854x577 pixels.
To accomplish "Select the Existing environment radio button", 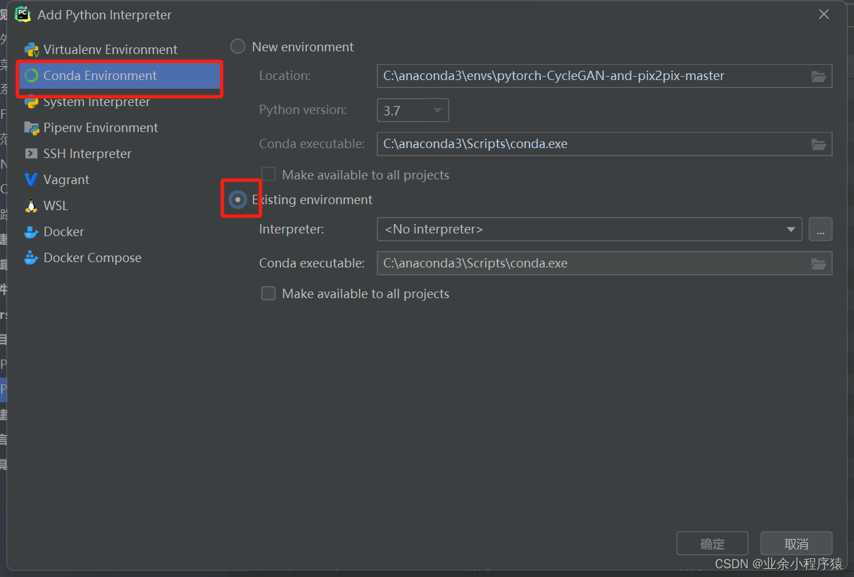I will (x=238, y=199).
